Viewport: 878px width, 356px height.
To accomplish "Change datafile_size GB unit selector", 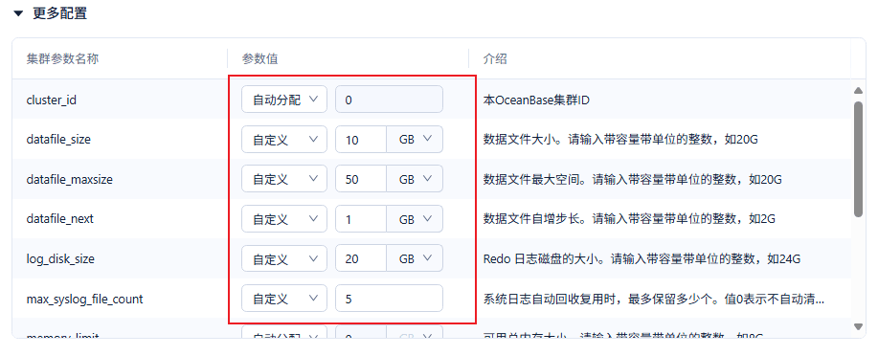I will pyautogui.click(x=415, y=140).
